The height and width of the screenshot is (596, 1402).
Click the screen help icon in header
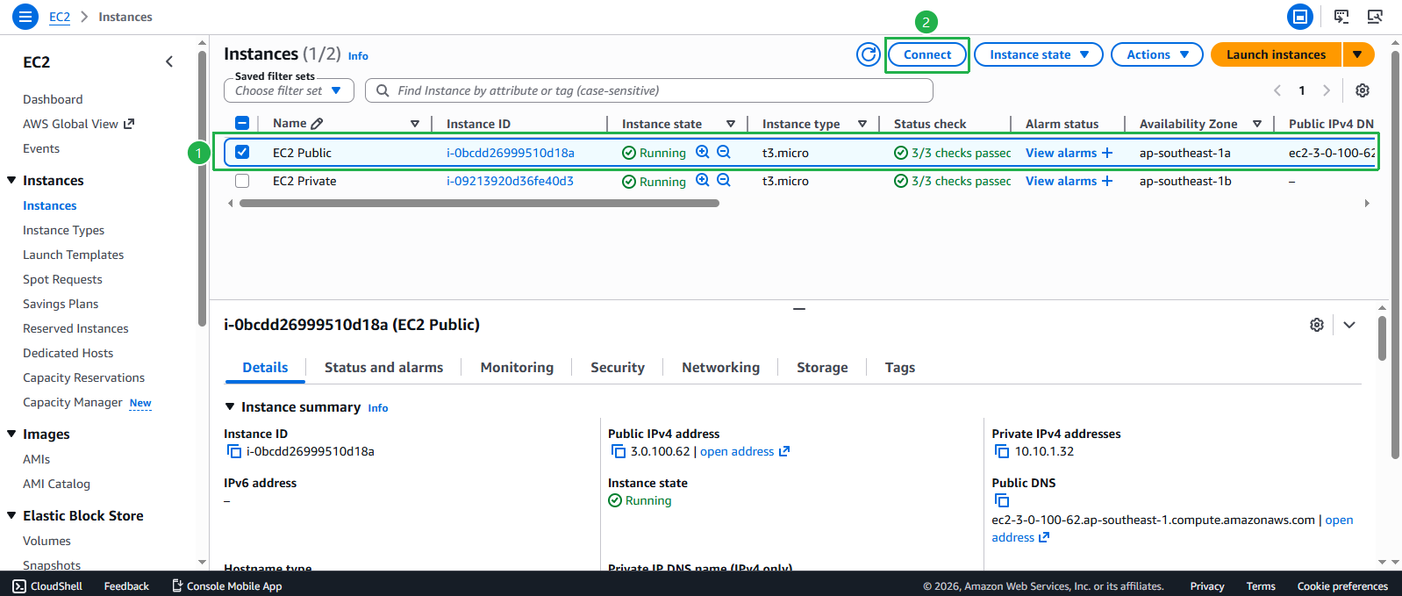point(1341,17)
